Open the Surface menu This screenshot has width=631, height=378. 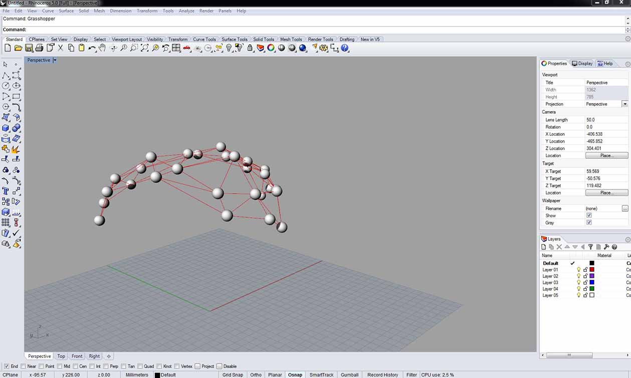[66, 11]
